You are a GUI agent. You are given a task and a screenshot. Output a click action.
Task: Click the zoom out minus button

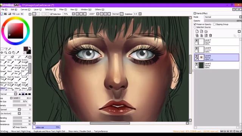tap(77, 14)
